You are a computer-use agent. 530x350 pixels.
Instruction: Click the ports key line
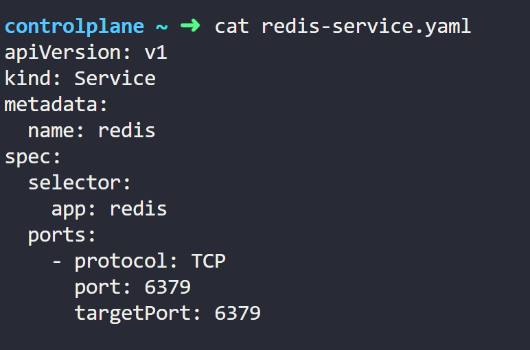[x=62, y=235]
